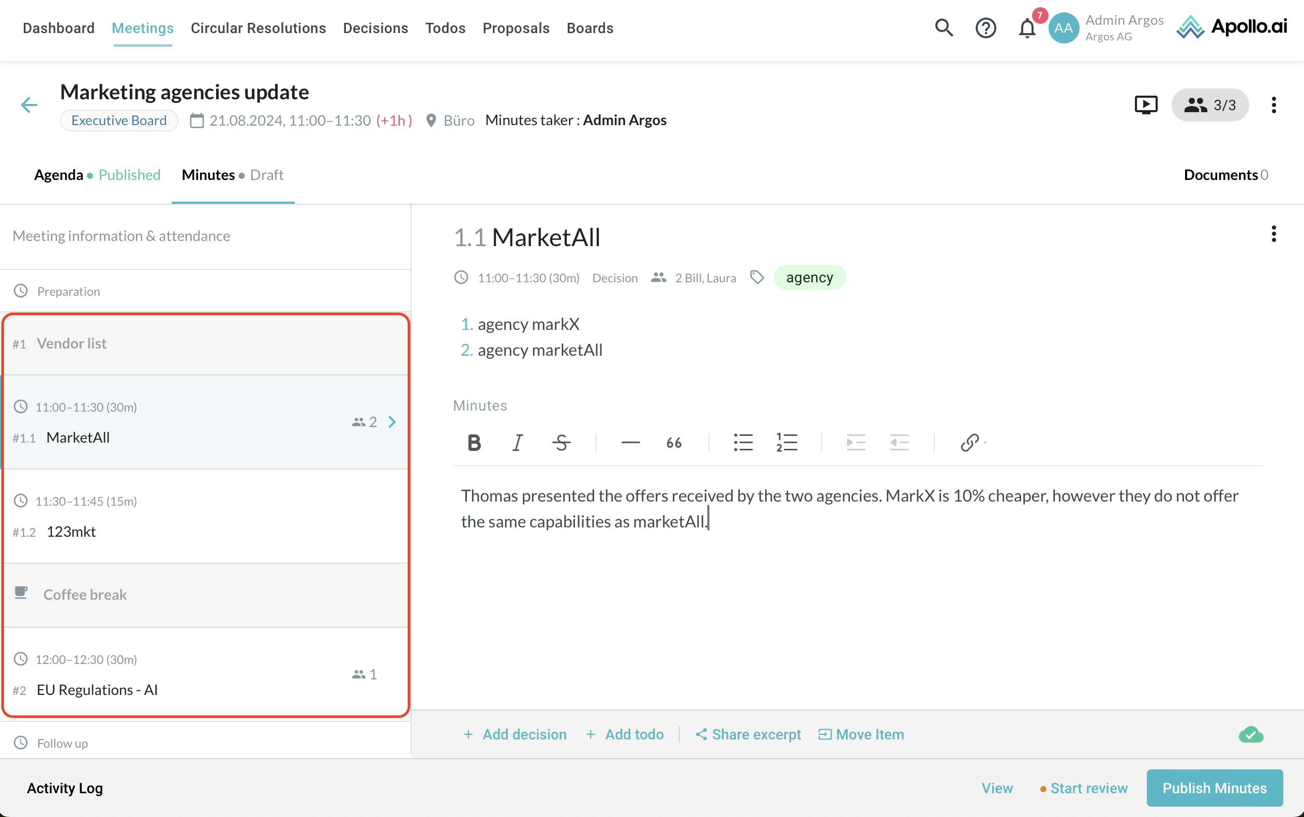Apply italic formatting to text
Image resolution: width=1304 pixels, height=817 pixels.
point(517,443)
